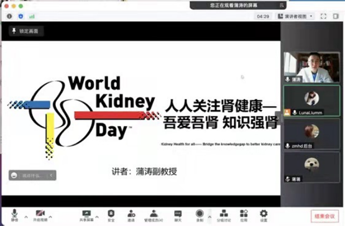
Task: Click the End Meeting (结束会议) button
Action: pyautogui.click(x=324, y=216)
